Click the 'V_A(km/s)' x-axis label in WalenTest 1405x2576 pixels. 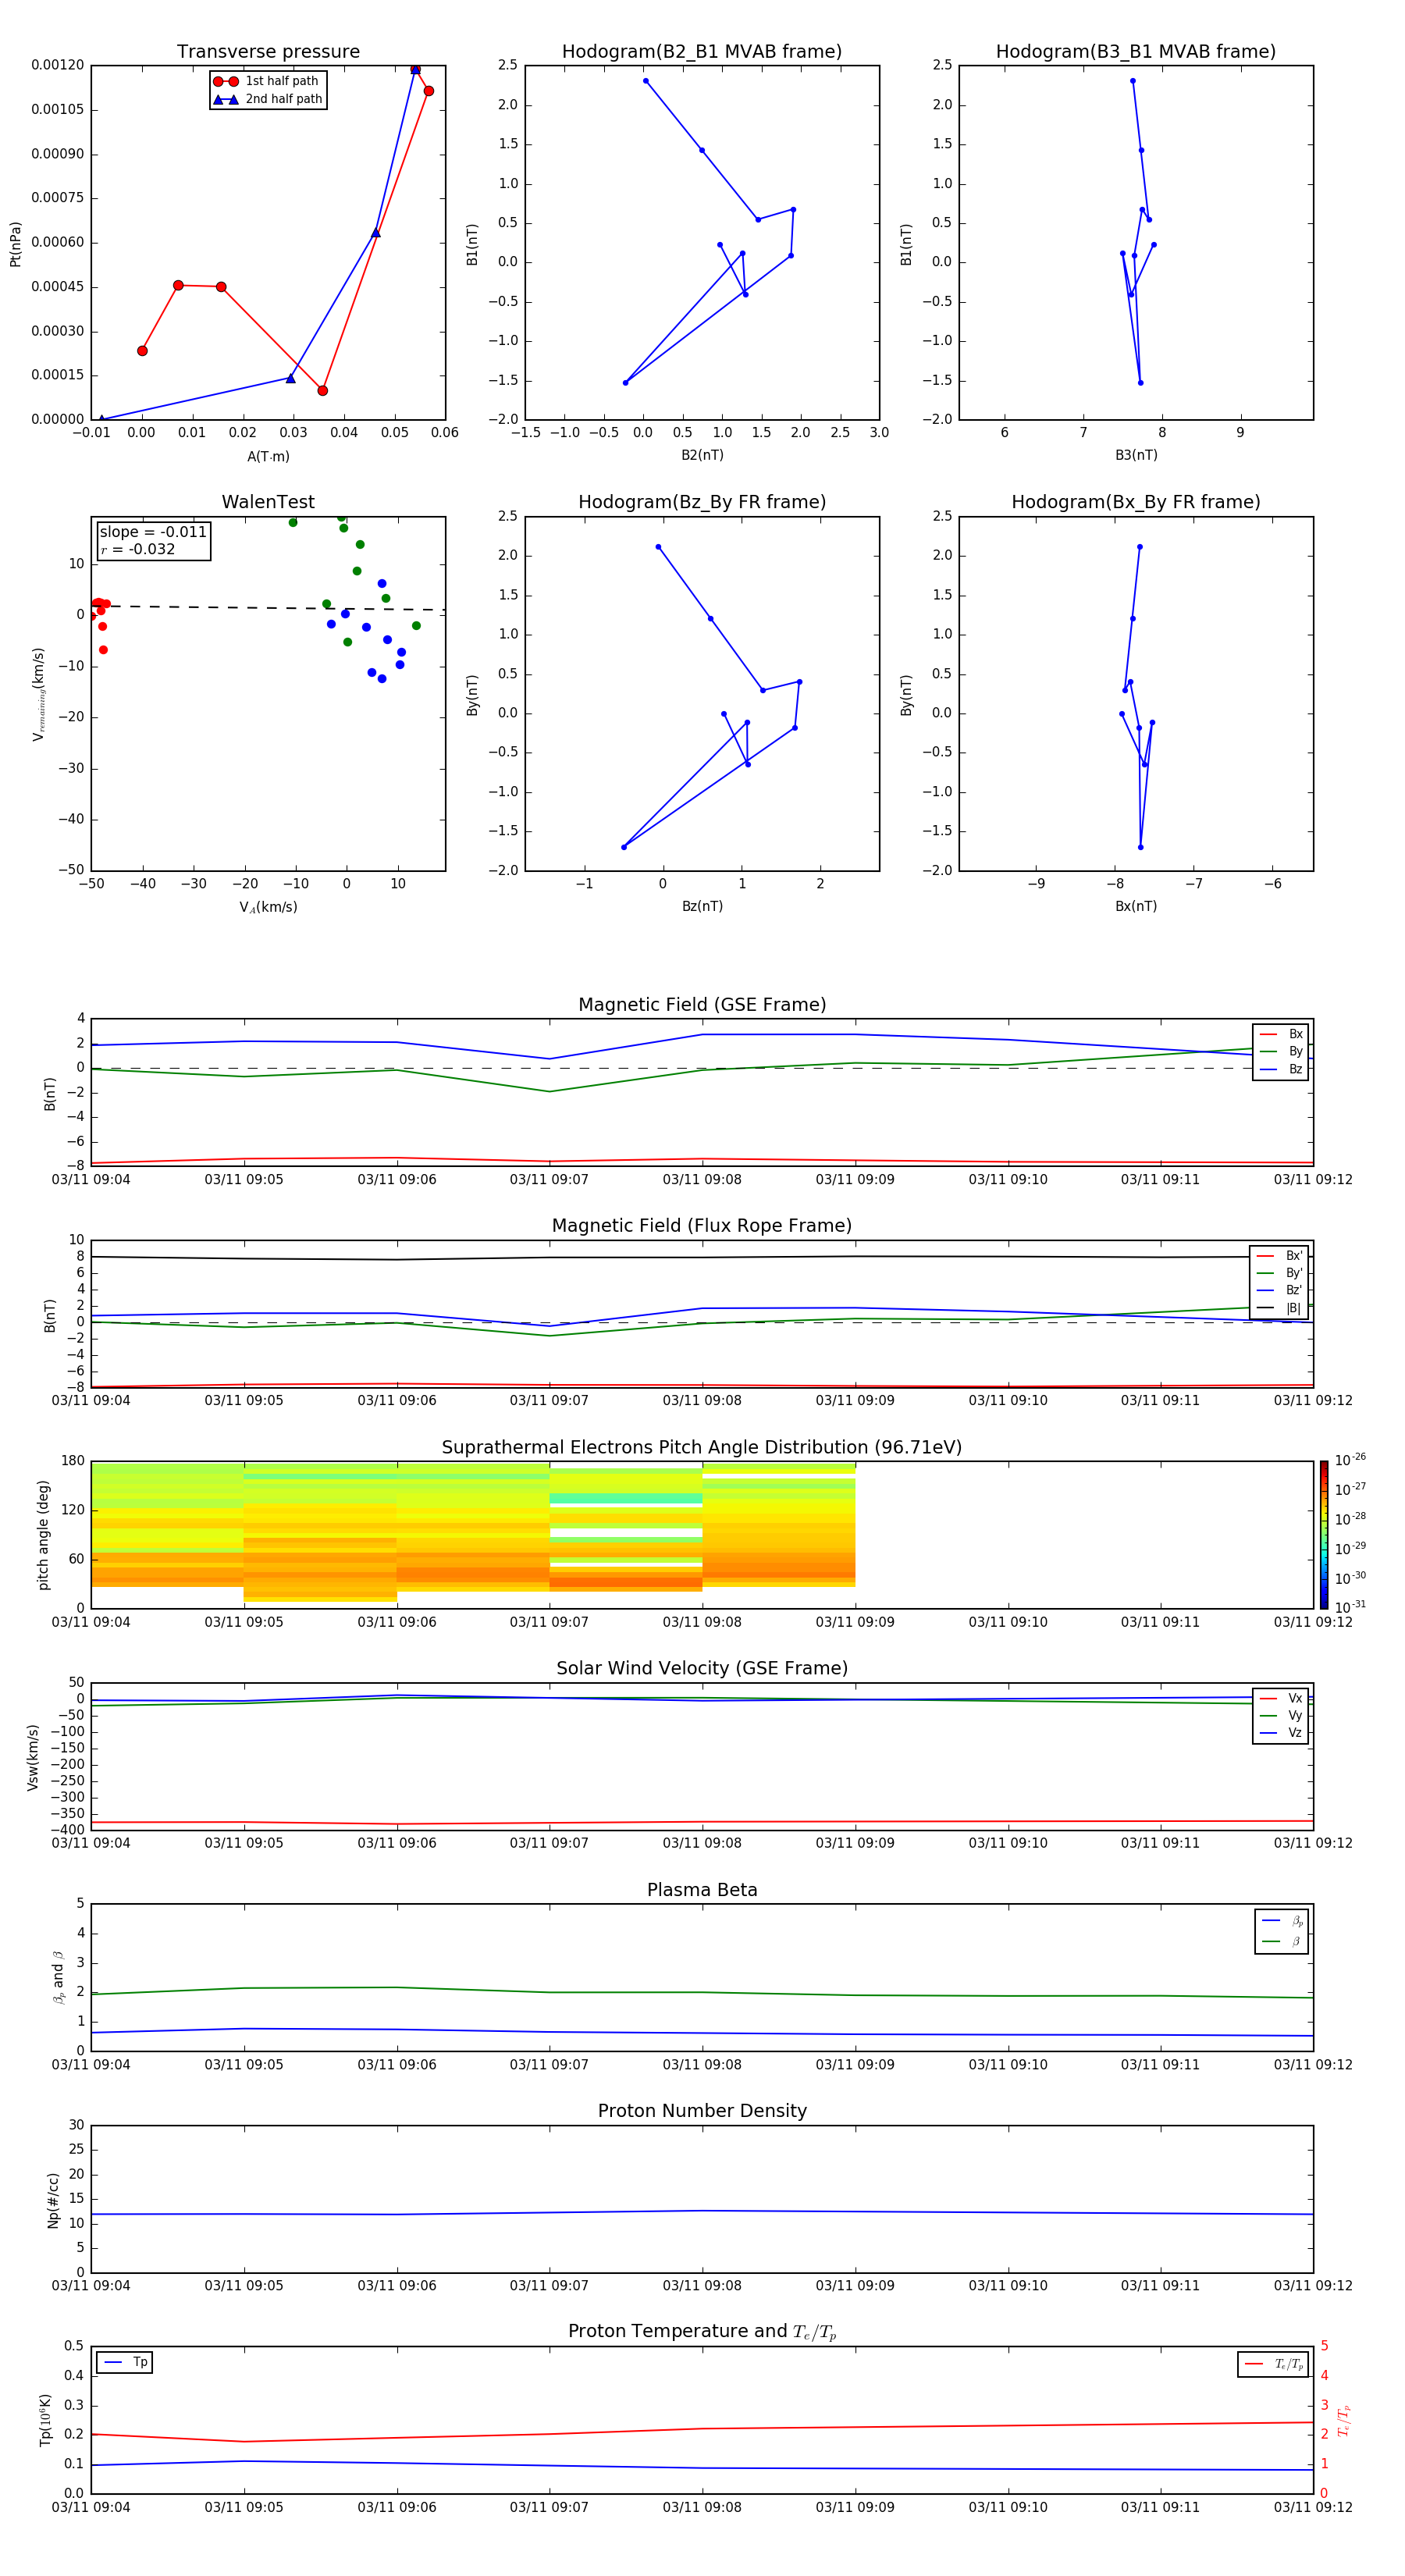pyautogui.click(x=268, y=907)
